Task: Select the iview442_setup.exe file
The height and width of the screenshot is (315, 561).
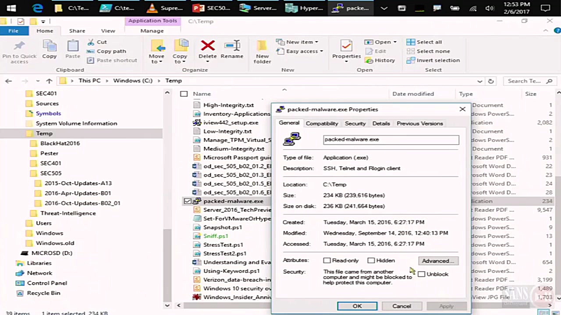Action: pyautogui.click(x=231, y=123)
